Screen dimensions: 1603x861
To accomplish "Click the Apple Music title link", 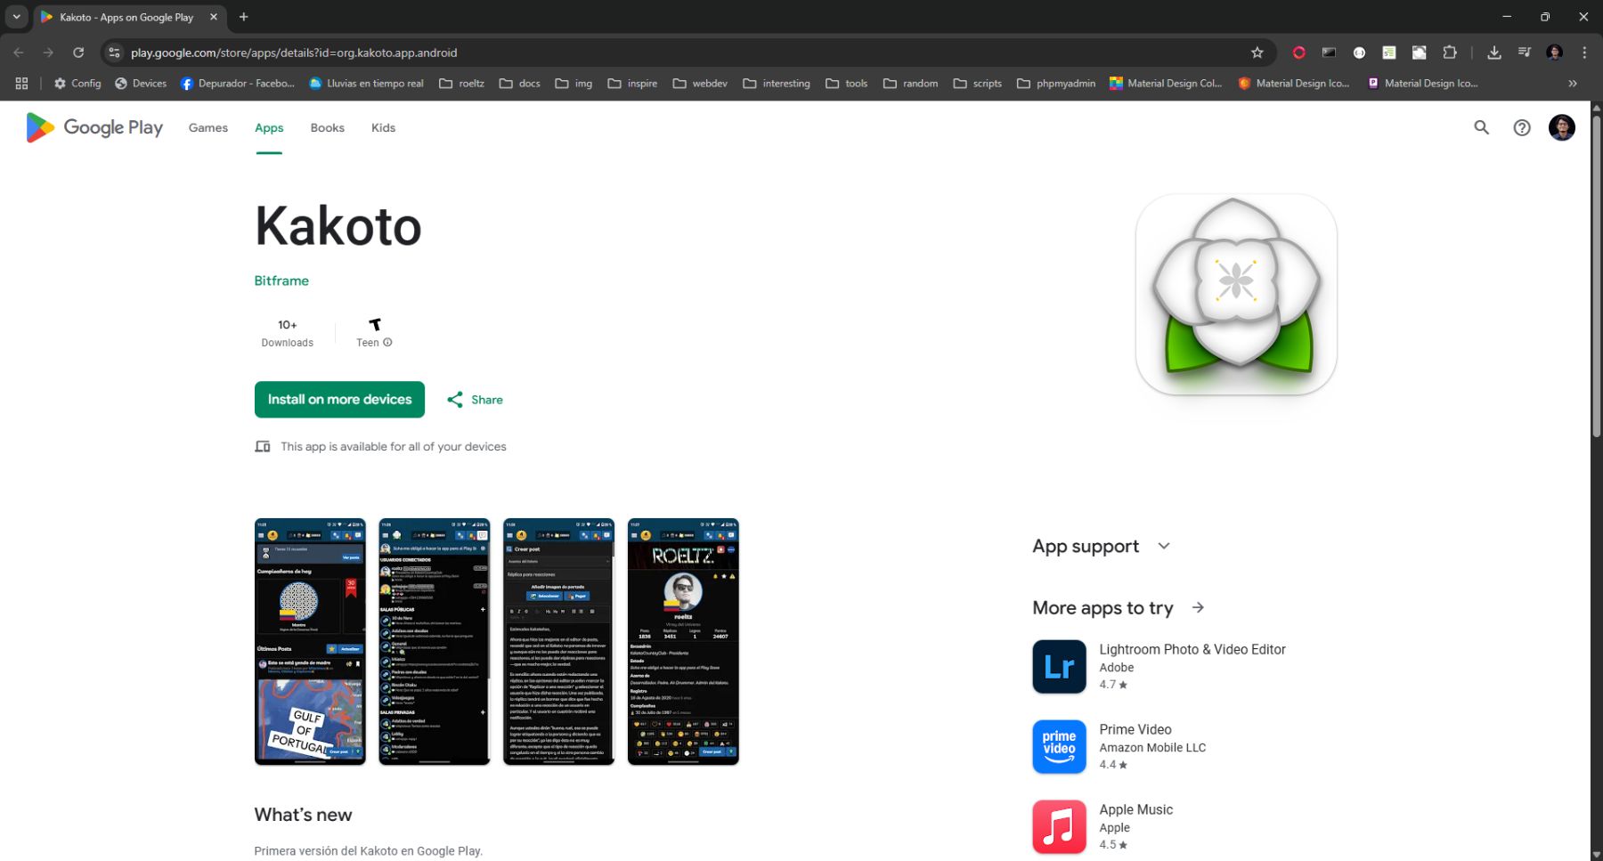I will point(1135,809).
